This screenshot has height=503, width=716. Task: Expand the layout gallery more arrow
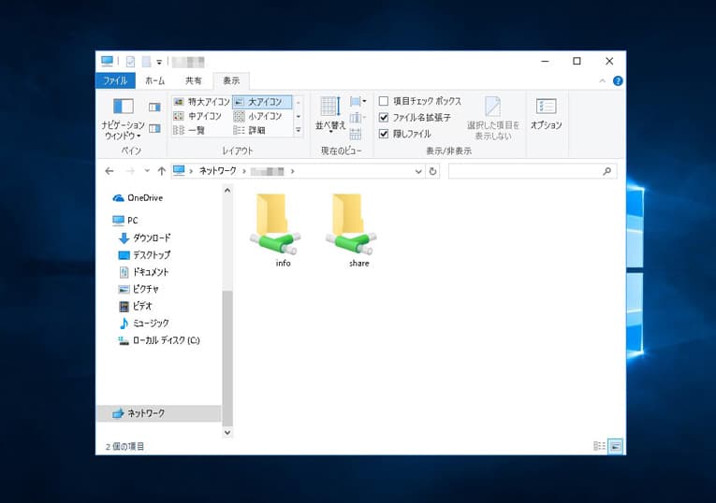299,131
